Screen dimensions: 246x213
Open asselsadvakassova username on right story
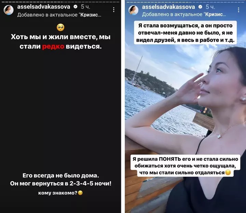168,7
